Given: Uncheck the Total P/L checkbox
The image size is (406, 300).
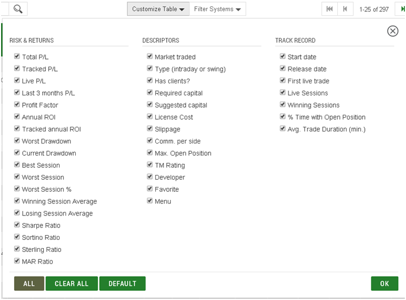Looking at the screenshot, I should [x=17, y=56].
